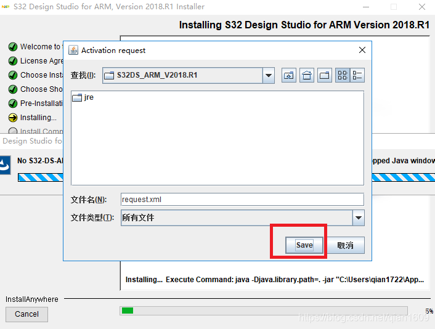Viewport: 435px width, 329px height.
Task: Go to the Home directory icon
Action: pos(307,76)
